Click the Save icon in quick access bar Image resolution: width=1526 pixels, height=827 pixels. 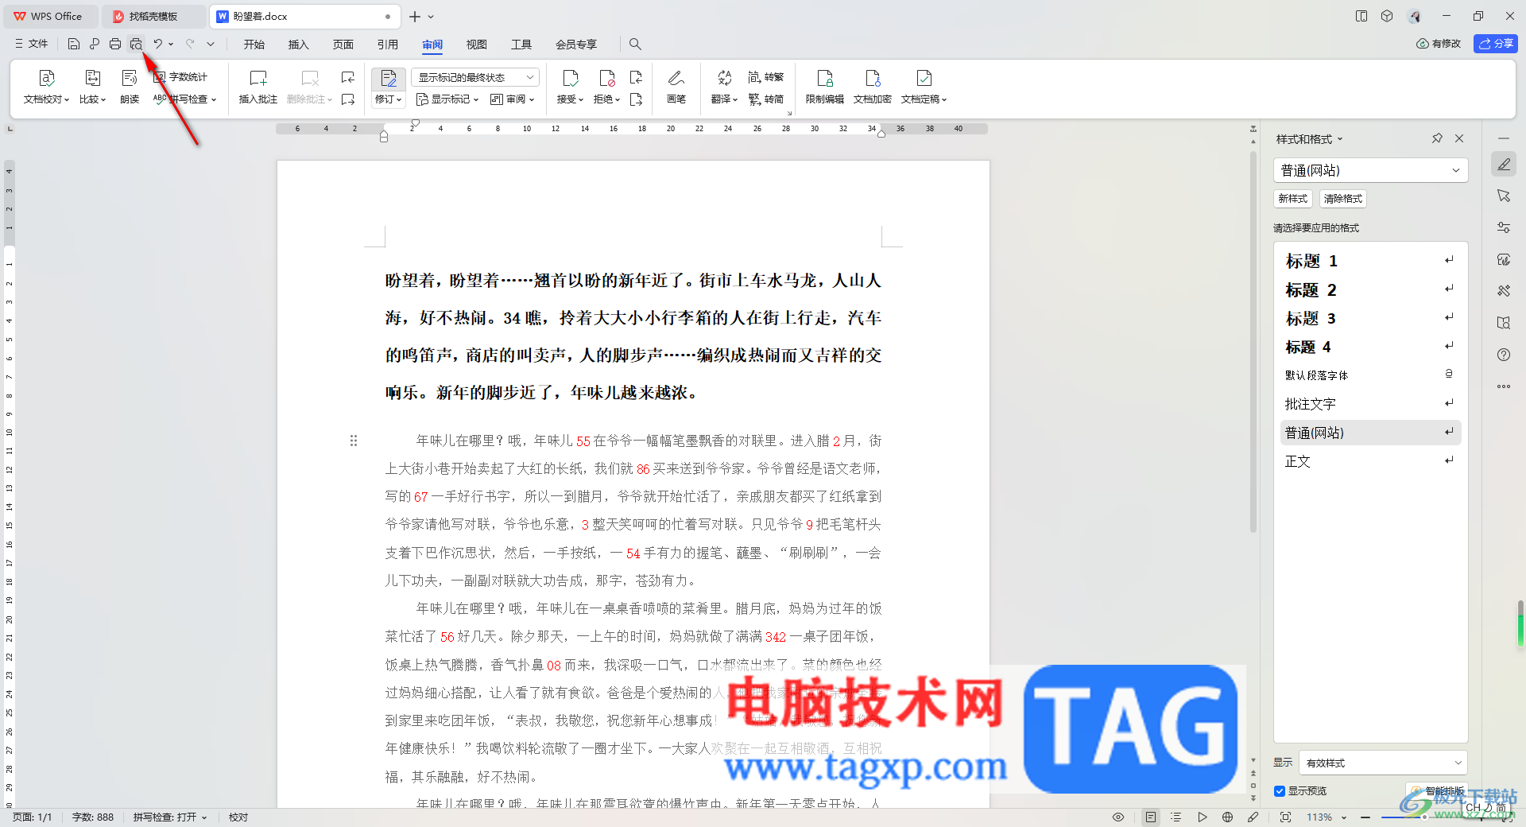click(x=73, y=44)
